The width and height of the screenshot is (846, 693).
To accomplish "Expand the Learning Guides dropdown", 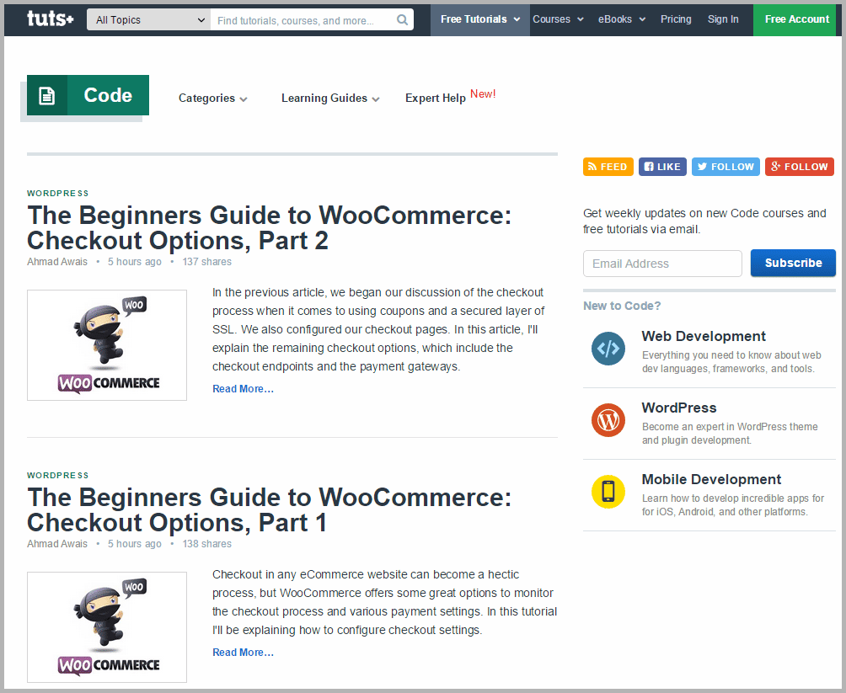I will click(330, 99).
